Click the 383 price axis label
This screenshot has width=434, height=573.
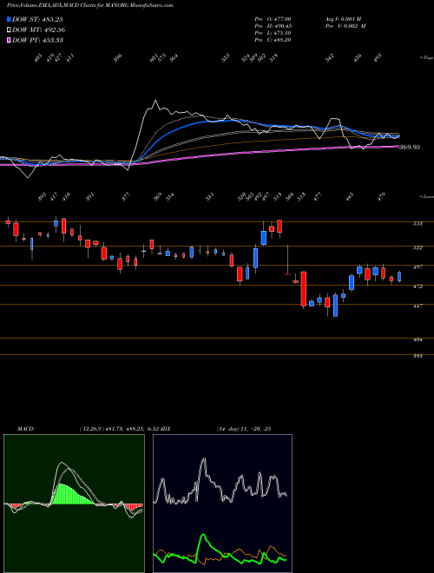(x=418, y=356)
